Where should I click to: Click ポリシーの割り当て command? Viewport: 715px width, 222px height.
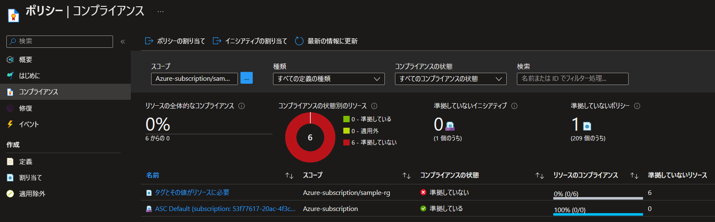click(x=175, y=41)
